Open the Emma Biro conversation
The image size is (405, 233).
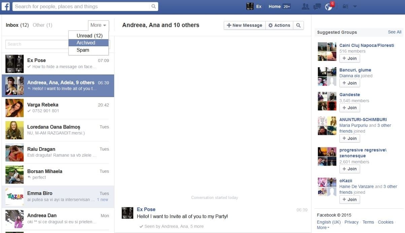click(58, 197)
